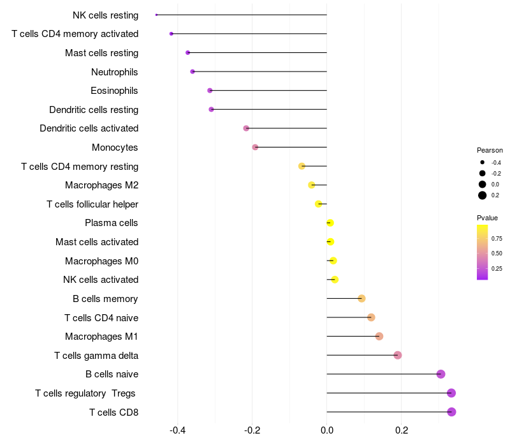Click the Pearson 0.2 legend circle
510x447 pixels.
tap(483, 195)
